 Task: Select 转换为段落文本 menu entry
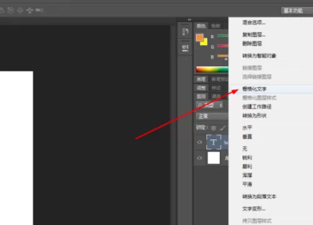pos(259,196)
